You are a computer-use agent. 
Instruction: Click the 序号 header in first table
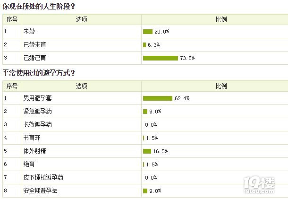12,19
